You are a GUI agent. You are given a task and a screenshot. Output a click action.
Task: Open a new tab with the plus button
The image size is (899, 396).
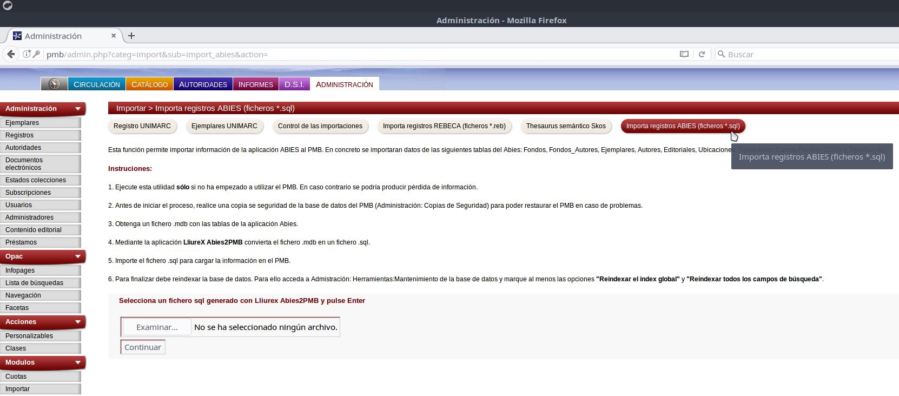tap(131, 36)
